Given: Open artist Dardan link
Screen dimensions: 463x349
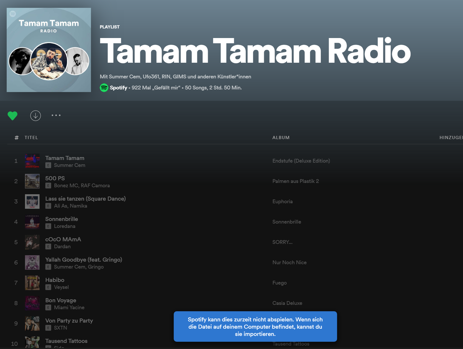Looking at the screenshot, I should coord(62,247).
